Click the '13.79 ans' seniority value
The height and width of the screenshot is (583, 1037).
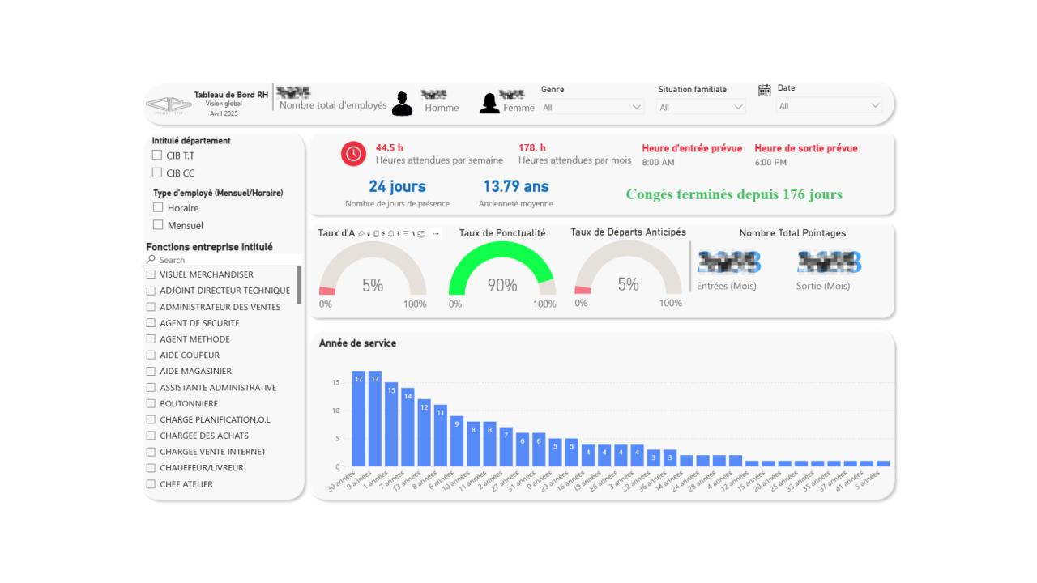click(516, 187)
